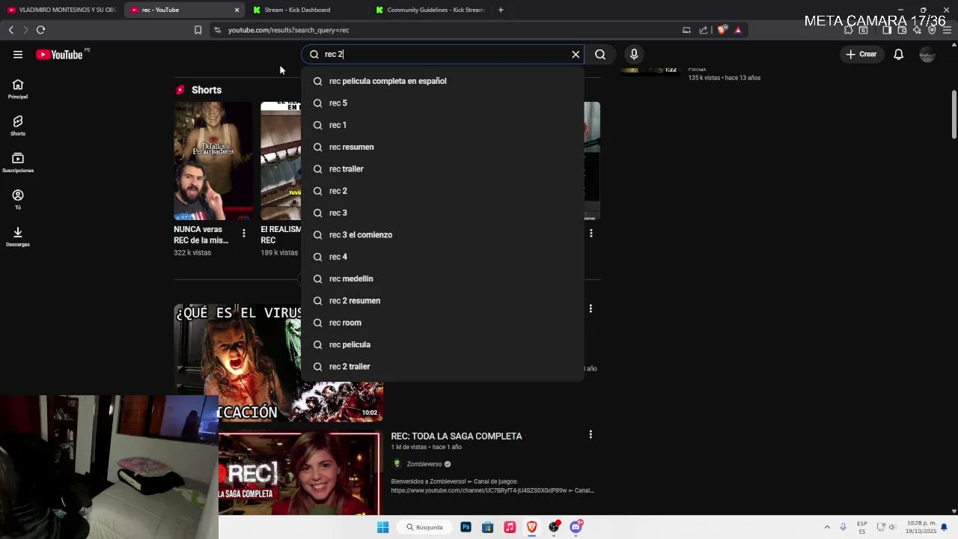The width and height of the screenshot is (958, 539).
Task: Choose suggestion rec 5
Action: [442, 103]
